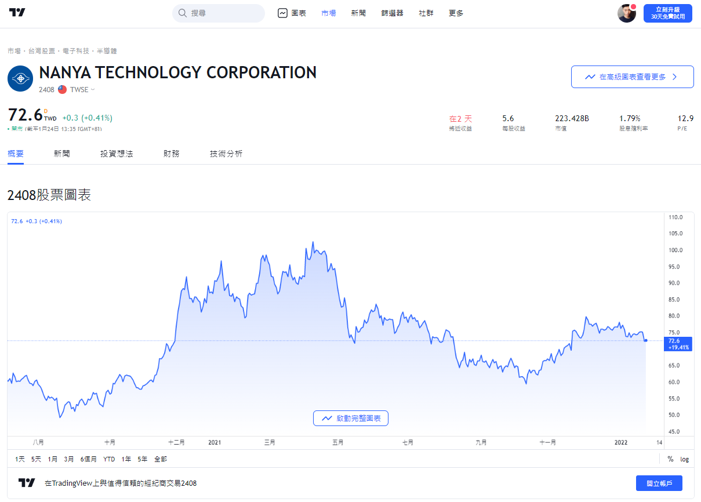Screen dimensions: 701x502
Task: Open the 篩選器 screener menu
Action: (392, 13)
